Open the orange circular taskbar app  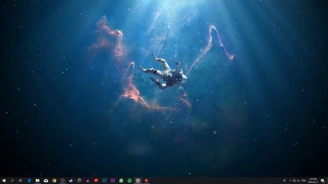point(146,180)
